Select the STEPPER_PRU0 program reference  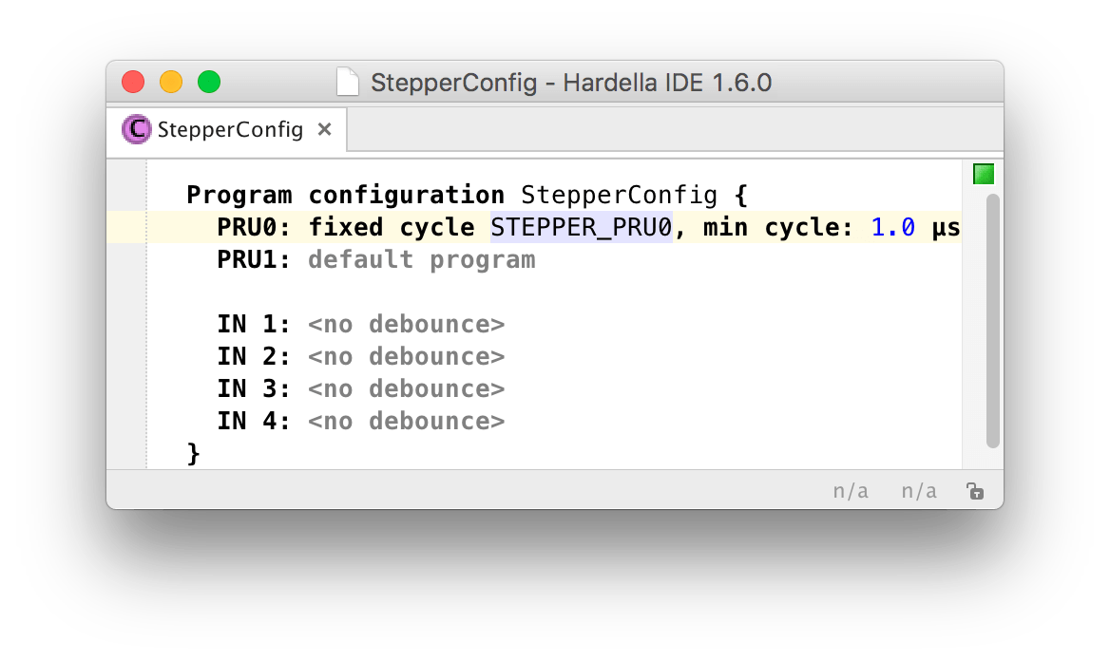click(582, 227)
